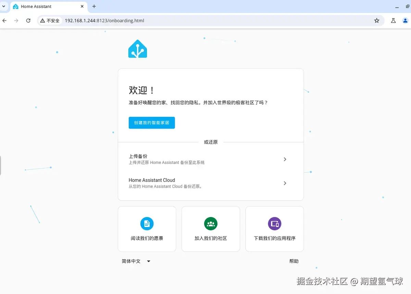Image resolution: width=411 pixels, height=294 pixels.
Task: Bookmark this page with the star icon
Action: tap(377, 21)
